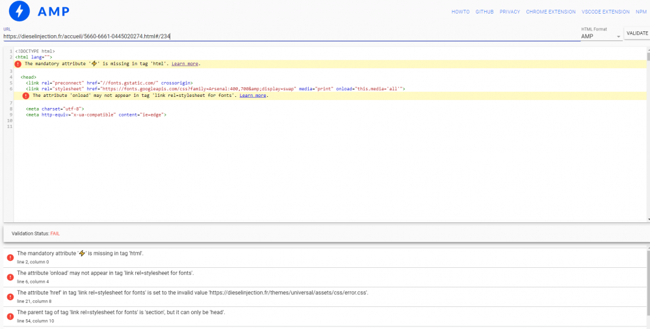Select error about parent tag being 'section'
This screenshot has height=329, width=650.
324,316
